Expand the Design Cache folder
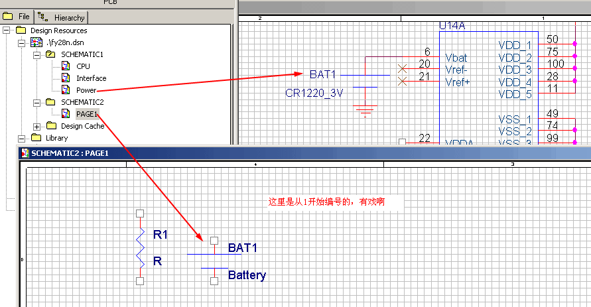Viewport: 591px width, 307px height. [36, 127]
